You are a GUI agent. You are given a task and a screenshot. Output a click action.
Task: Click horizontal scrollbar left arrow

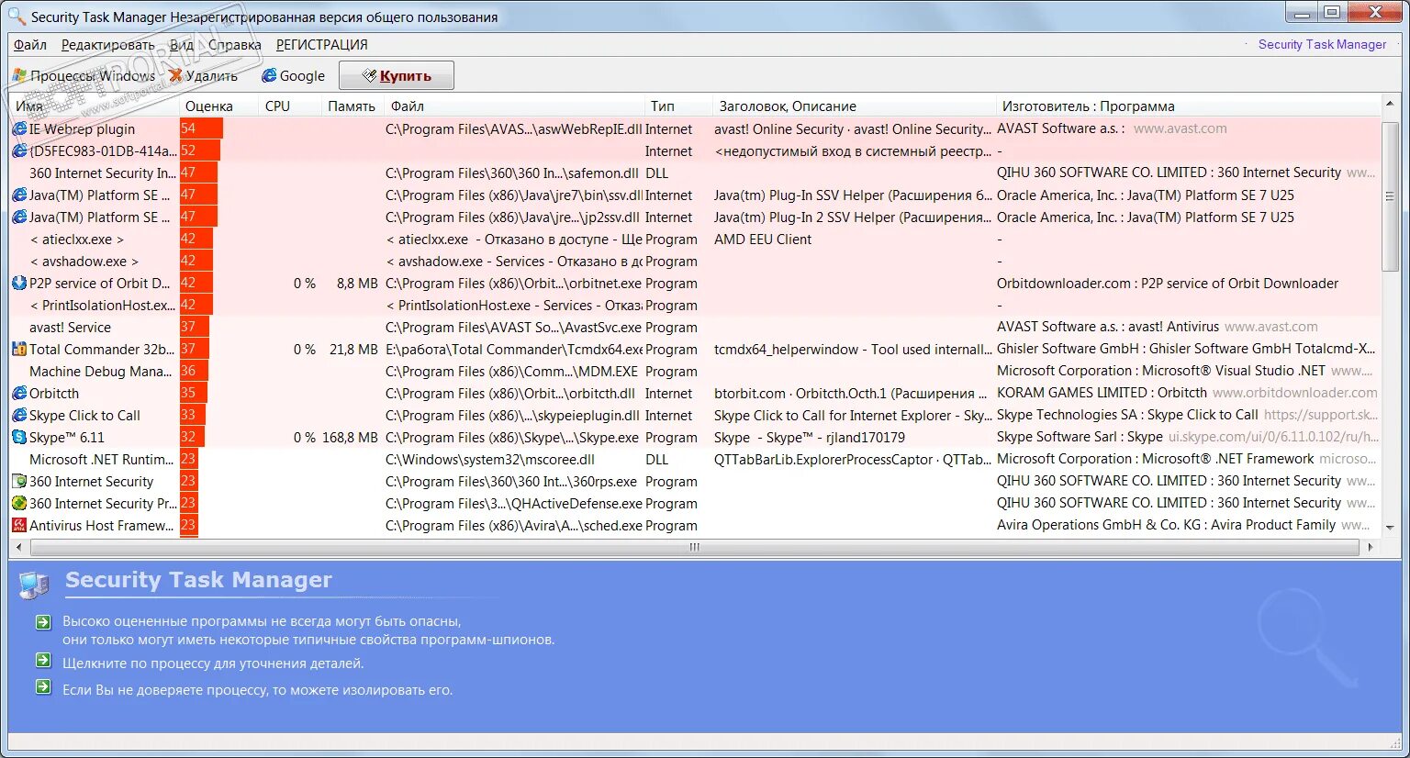click(x=19, y=547)
